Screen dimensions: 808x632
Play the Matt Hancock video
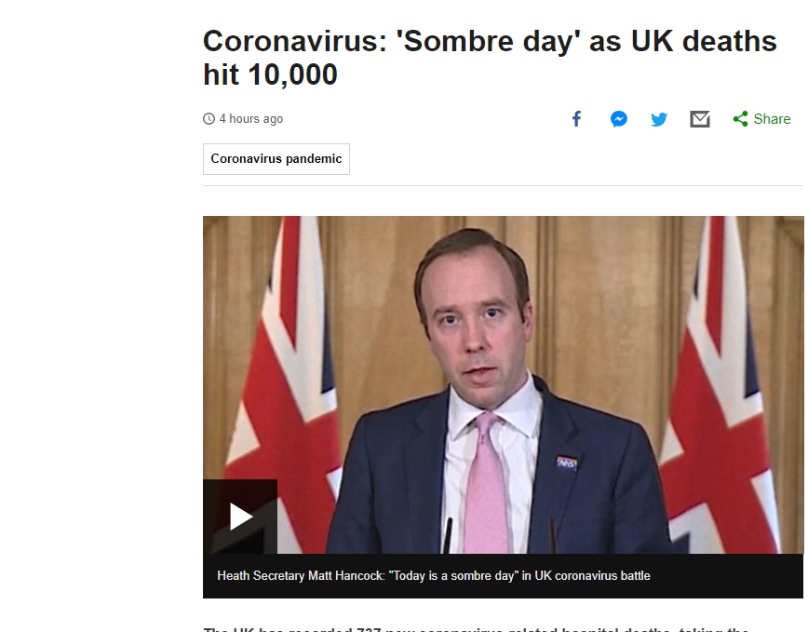240,517
